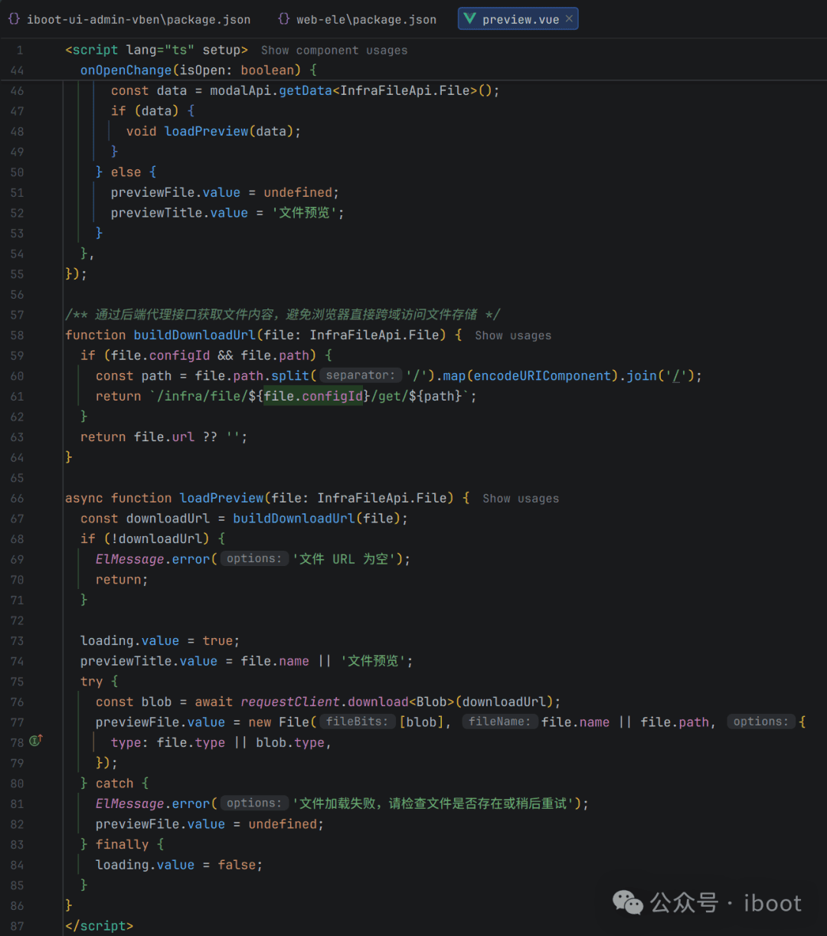
Task: Click loading.value on line 84
Action: (145, 865)
